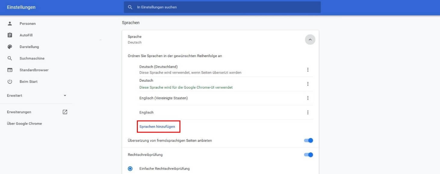Open Erweiterungen link in sidebar
This screenshot has height=174, width=440.
coord(19,112)
